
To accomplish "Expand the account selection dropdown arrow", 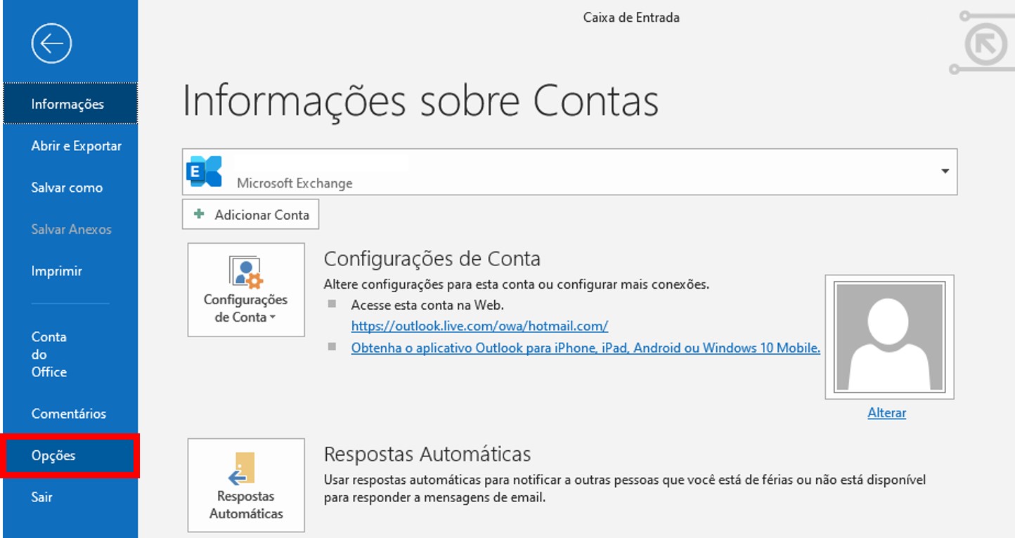I will click(x=945, y=171).
